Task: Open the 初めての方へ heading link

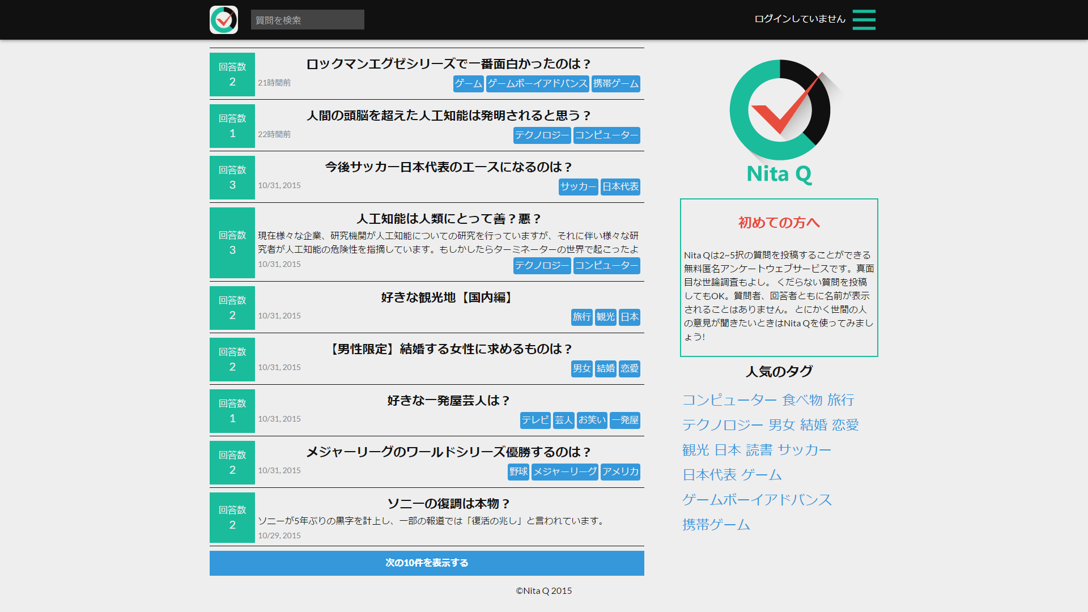Action: [779, 223]
